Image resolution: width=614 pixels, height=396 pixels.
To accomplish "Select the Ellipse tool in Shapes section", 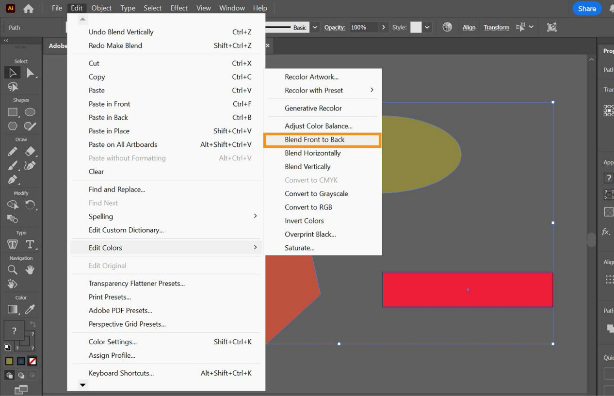I will click(x=30, y=112).
